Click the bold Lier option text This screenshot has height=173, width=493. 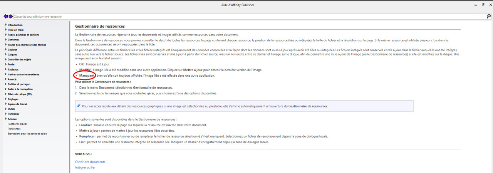pyautogui.click(x=82, y=142)
